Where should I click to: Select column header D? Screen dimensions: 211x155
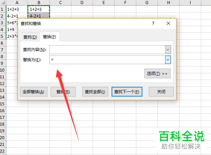pos(82,3)
